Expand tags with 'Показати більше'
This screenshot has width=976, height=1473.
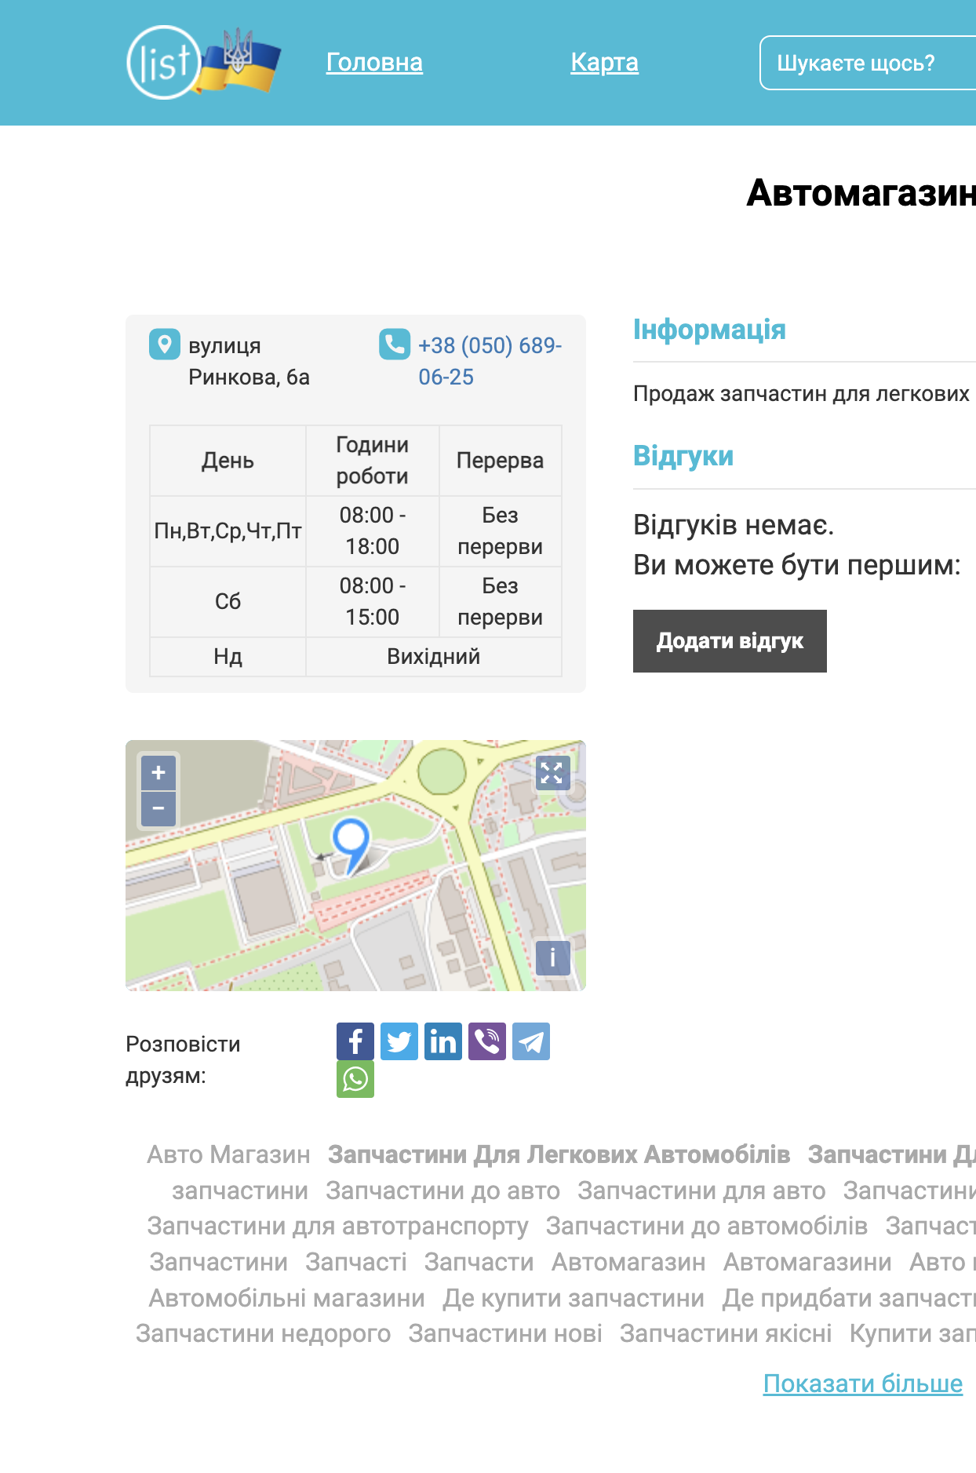[x=863, y=1384]
